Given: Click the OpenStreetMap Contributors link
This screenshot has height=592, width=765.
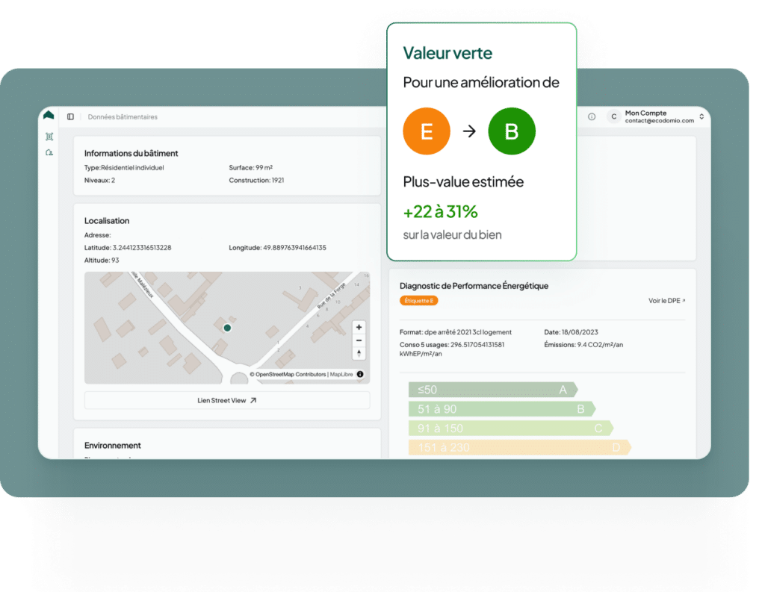Looking at the screenshot, I should 291,374.
